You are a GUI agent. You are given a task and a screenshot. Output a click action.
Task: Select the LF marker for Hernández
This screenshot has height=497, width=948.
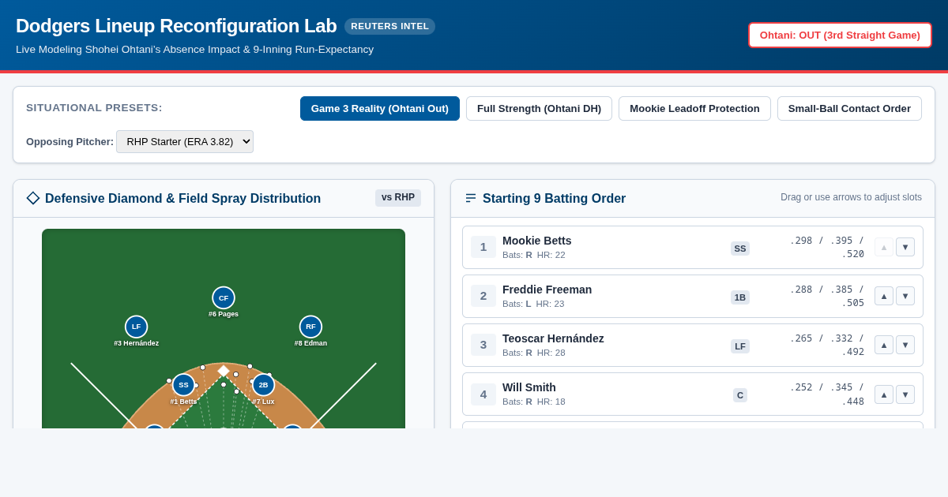pyautogui.click(x=137, y=327)
